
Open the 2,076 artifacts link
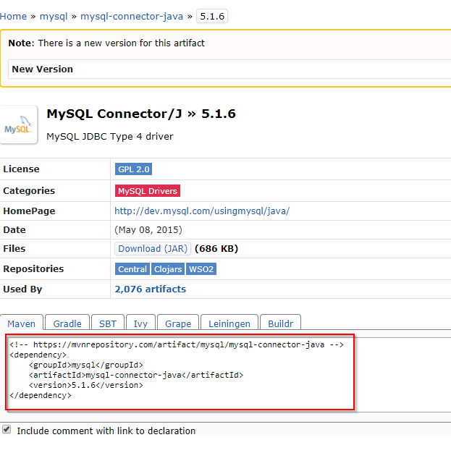pyautogui.click(x=151, y=289)
